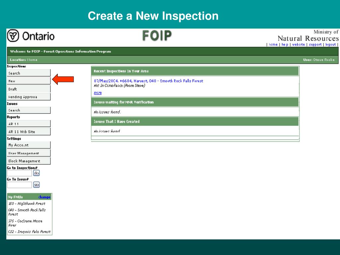Viewport: 340px width, 255px height.
Task: Open Issues Search button
Action: pos(29,110)
